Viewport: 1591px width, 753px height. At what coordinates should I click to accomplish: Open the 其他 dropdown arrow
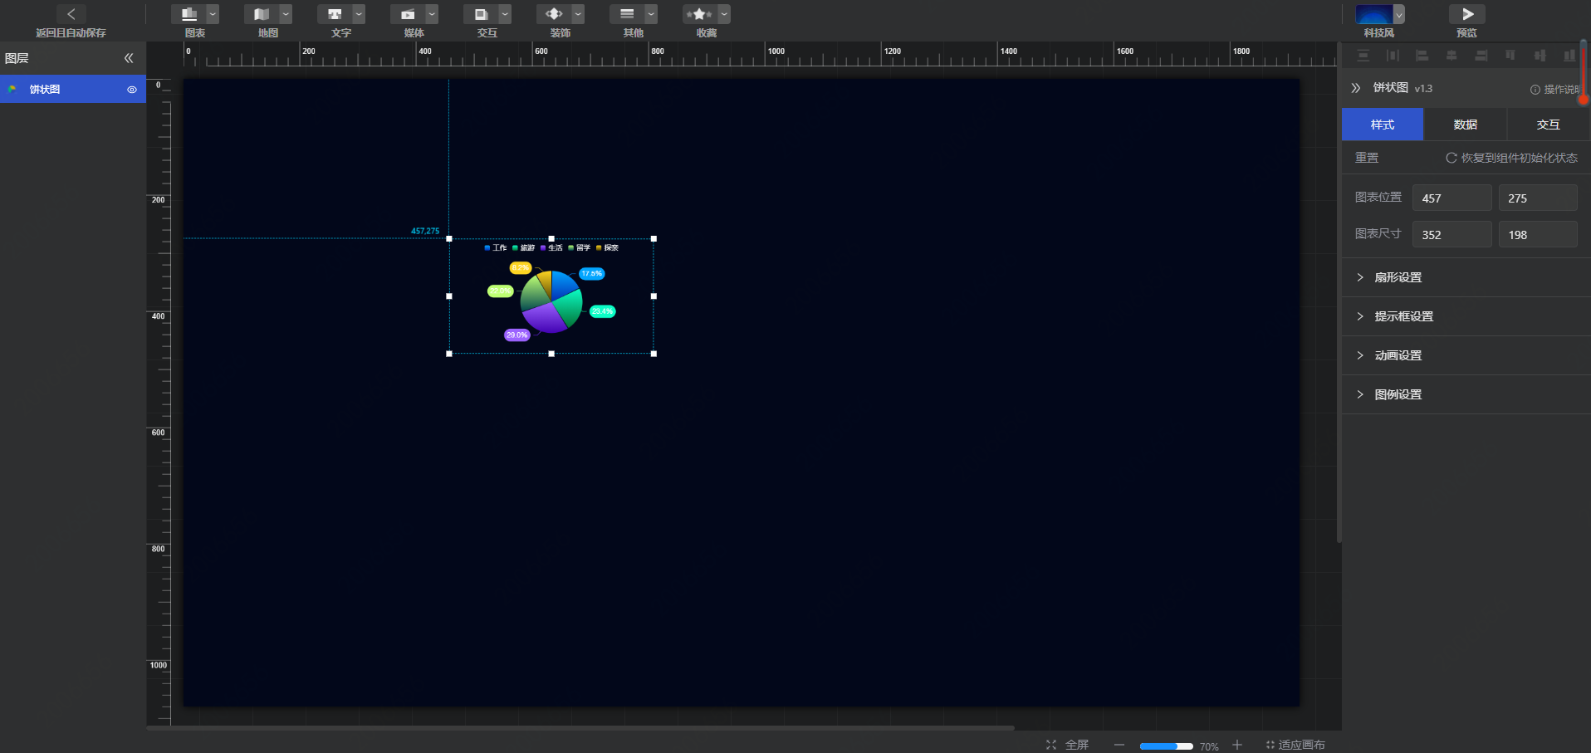coord(651,14)
